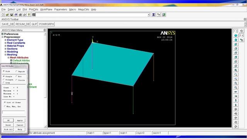247x139 pixels.
Task: Switch to Isometric view
Action: click(x=236, y=36)
